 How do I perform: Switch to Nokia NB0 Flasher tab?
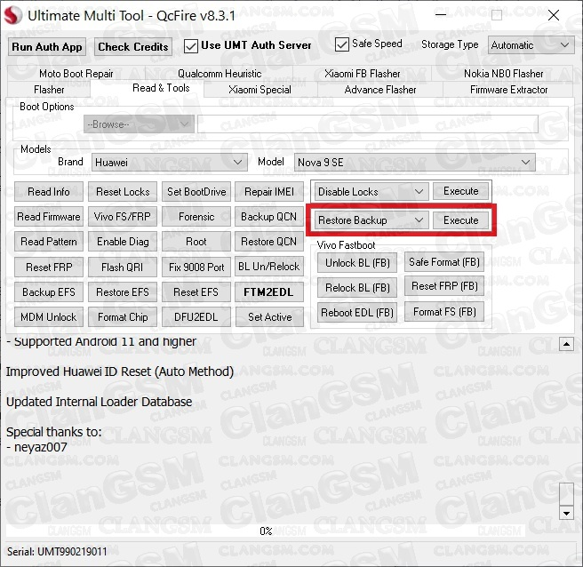click(x=503, y=74)
